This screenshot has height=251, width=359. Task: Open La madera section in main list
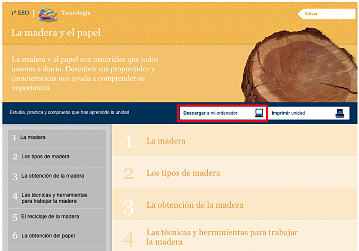coord(166,141)
